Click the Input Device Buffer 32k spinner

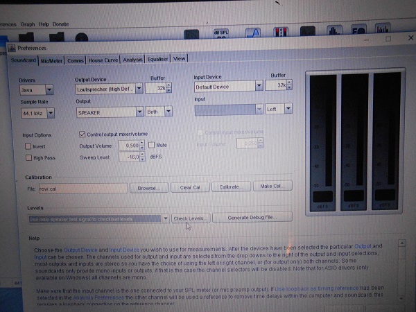tap(279, 85)
